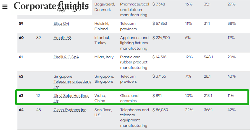Image resolution: width=250 pixels, height=132 pixels.
Task: Select rank 63 in highlighted row
Action: pyautogui.click(x=21, y=96)
